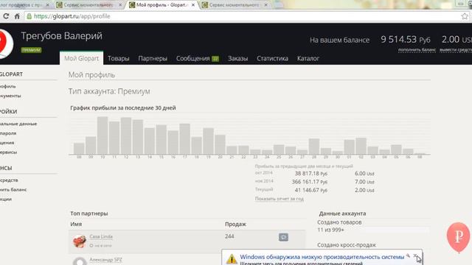
Task: Click the red ruble balloon icon
Action: [x=458, y=236]
